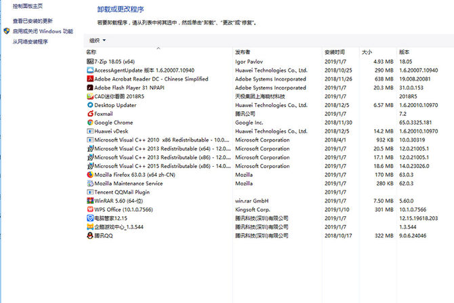
Task: Open the 查看已安装的更新 link
Action: [33, 21]
